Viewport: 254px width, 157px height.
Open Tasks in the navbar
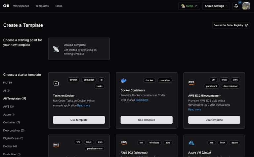[59, 6]
